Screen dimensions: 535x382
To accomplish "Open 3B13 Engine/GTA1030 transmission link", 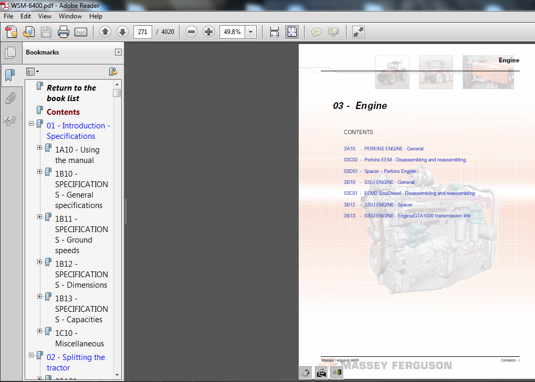I will (x=407, y=215).
